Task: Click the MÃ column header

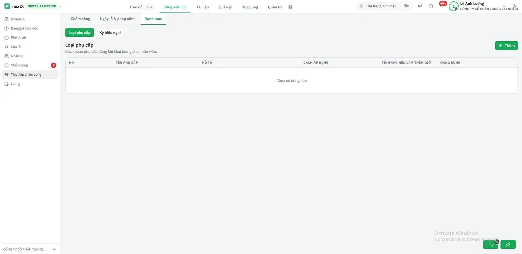Action: point(71,63)
